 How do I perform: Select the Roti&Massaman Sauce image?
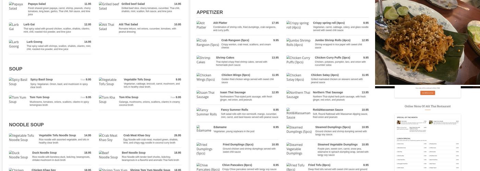tap(298, 115)
